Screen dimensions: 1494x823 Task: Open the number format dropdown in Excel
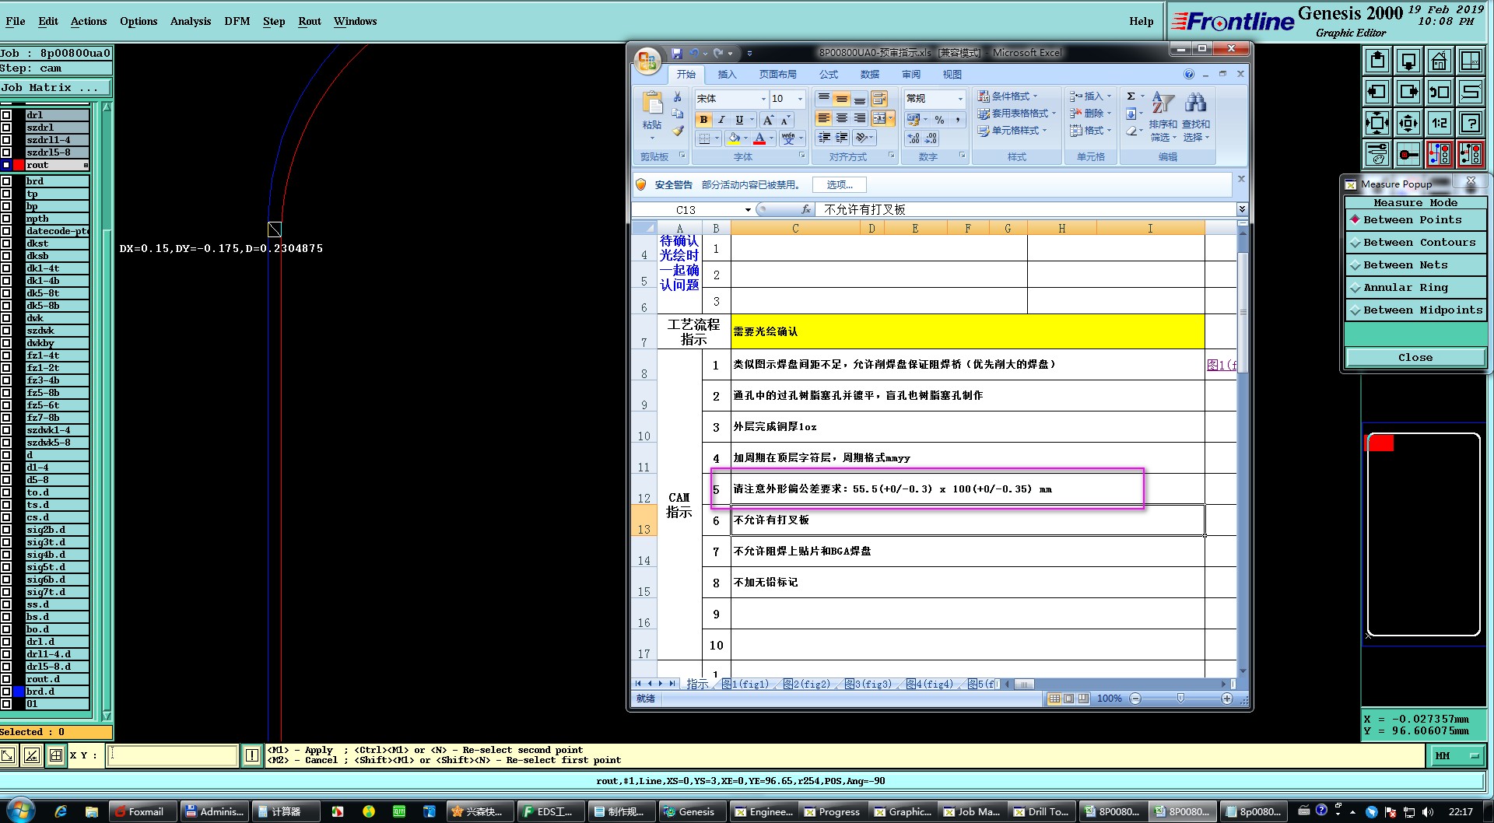coord(960,99)
